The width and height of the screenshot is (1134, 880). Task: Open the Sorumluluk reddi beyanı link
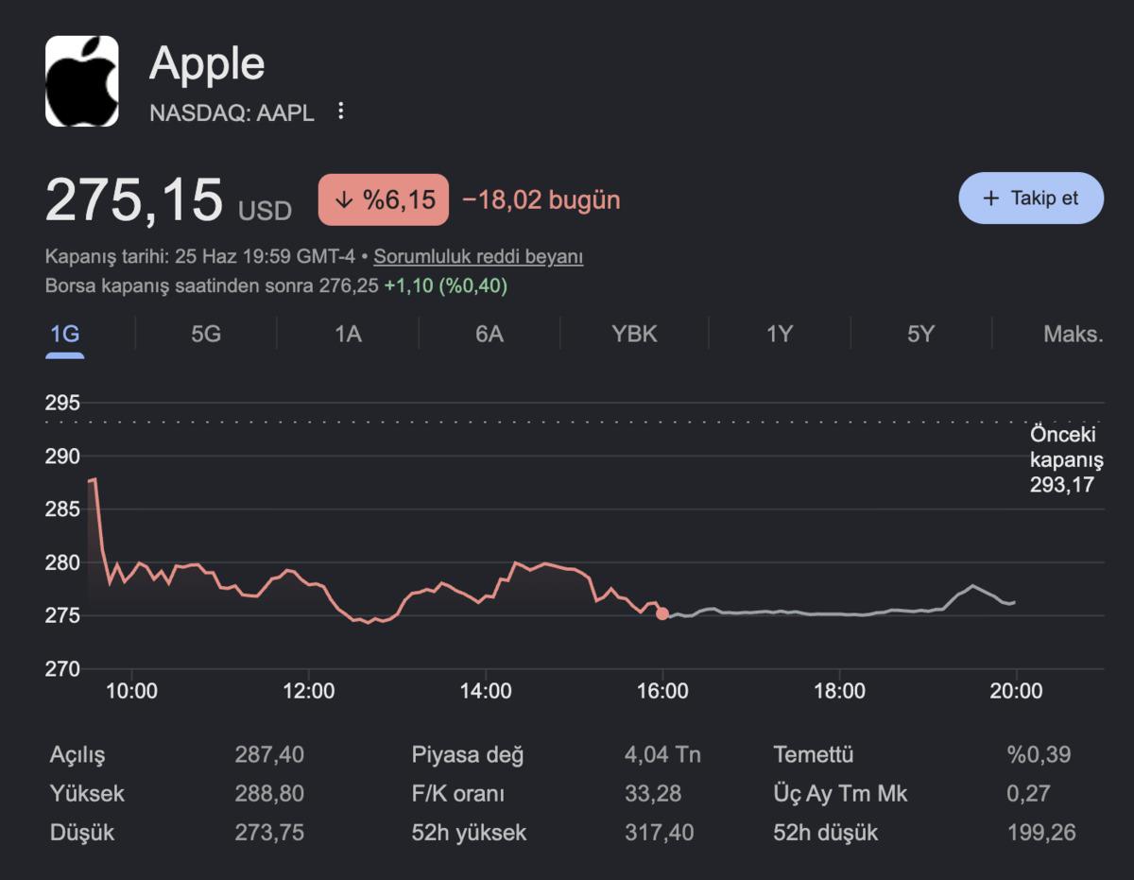(479, 257)
